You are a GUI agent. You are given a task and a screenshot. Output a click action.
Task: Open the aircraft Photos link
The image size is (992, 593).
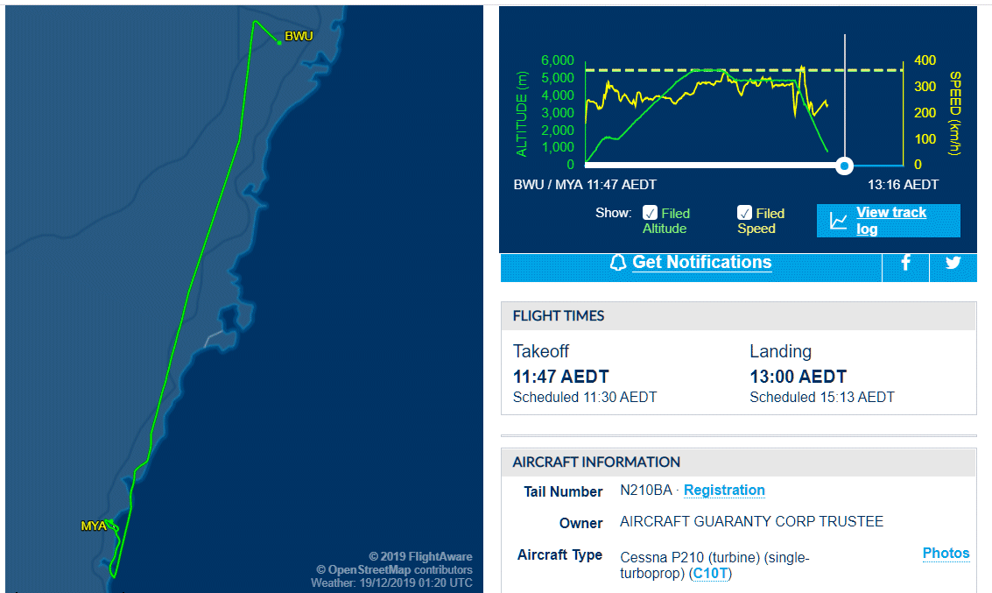pyautogui.click(x=946, y=553)
